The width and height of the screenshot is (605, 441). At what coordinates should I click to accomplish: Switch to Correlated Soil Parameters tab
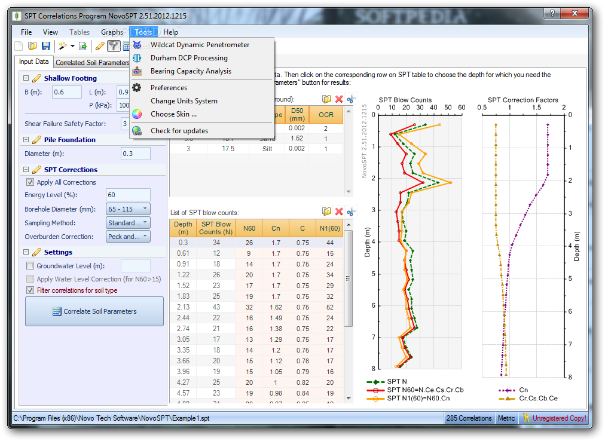click(92, 63)
